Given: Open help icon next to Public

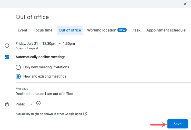Looking at the screenshot, I should (x=38, y=103).
